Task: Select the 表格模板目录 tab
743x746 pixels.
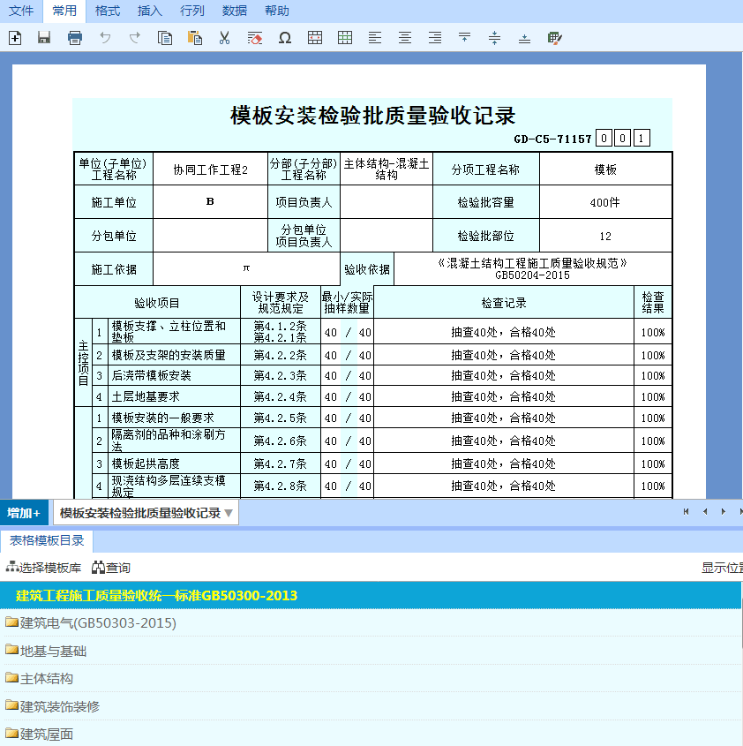Action: click(47, 540)
